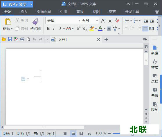162x137 pixels.
Task: Click the font color red A swatch
Action: pos(100,29)
